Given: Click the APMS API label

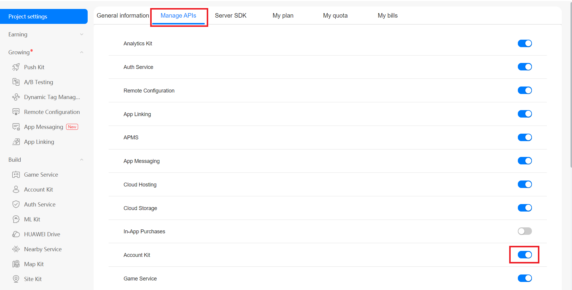Looking at the screenshot, I should tap(131, 138).
